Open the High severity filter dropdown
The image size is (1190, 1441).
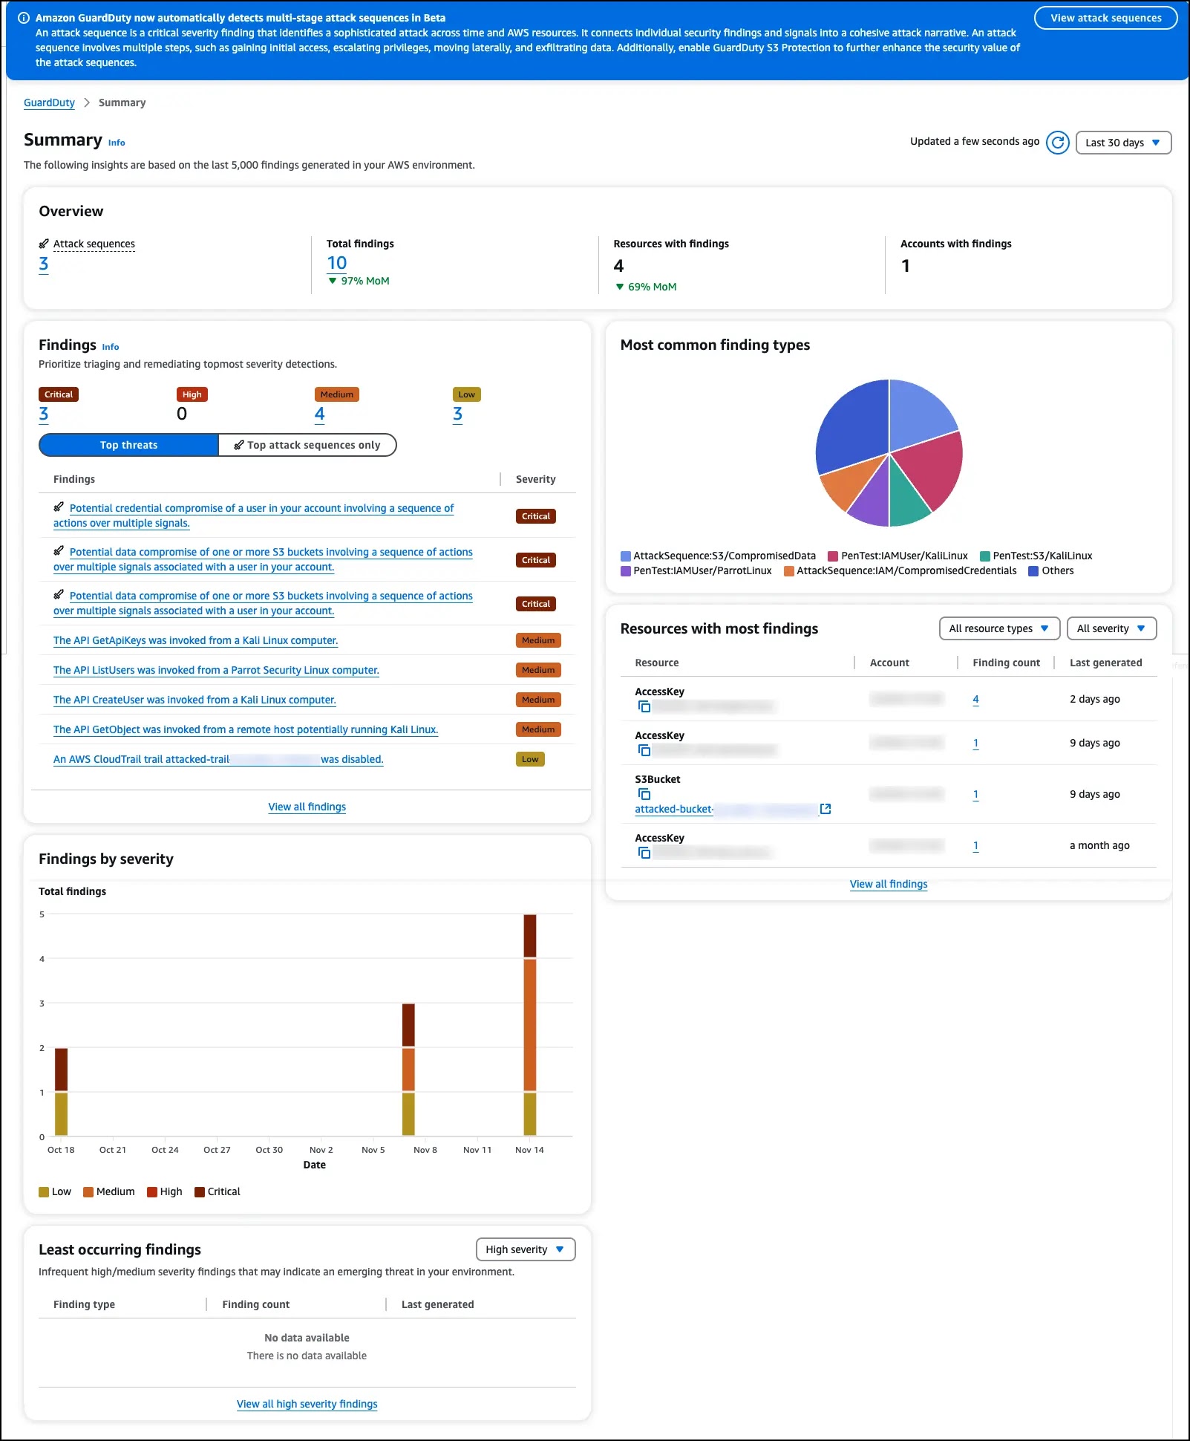click(x=526, y=1249)
